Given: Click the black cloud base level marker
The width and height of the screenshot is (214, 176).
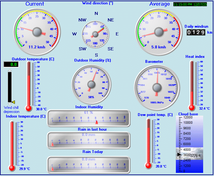Looking at the screenshot, I should coord(178,155).
